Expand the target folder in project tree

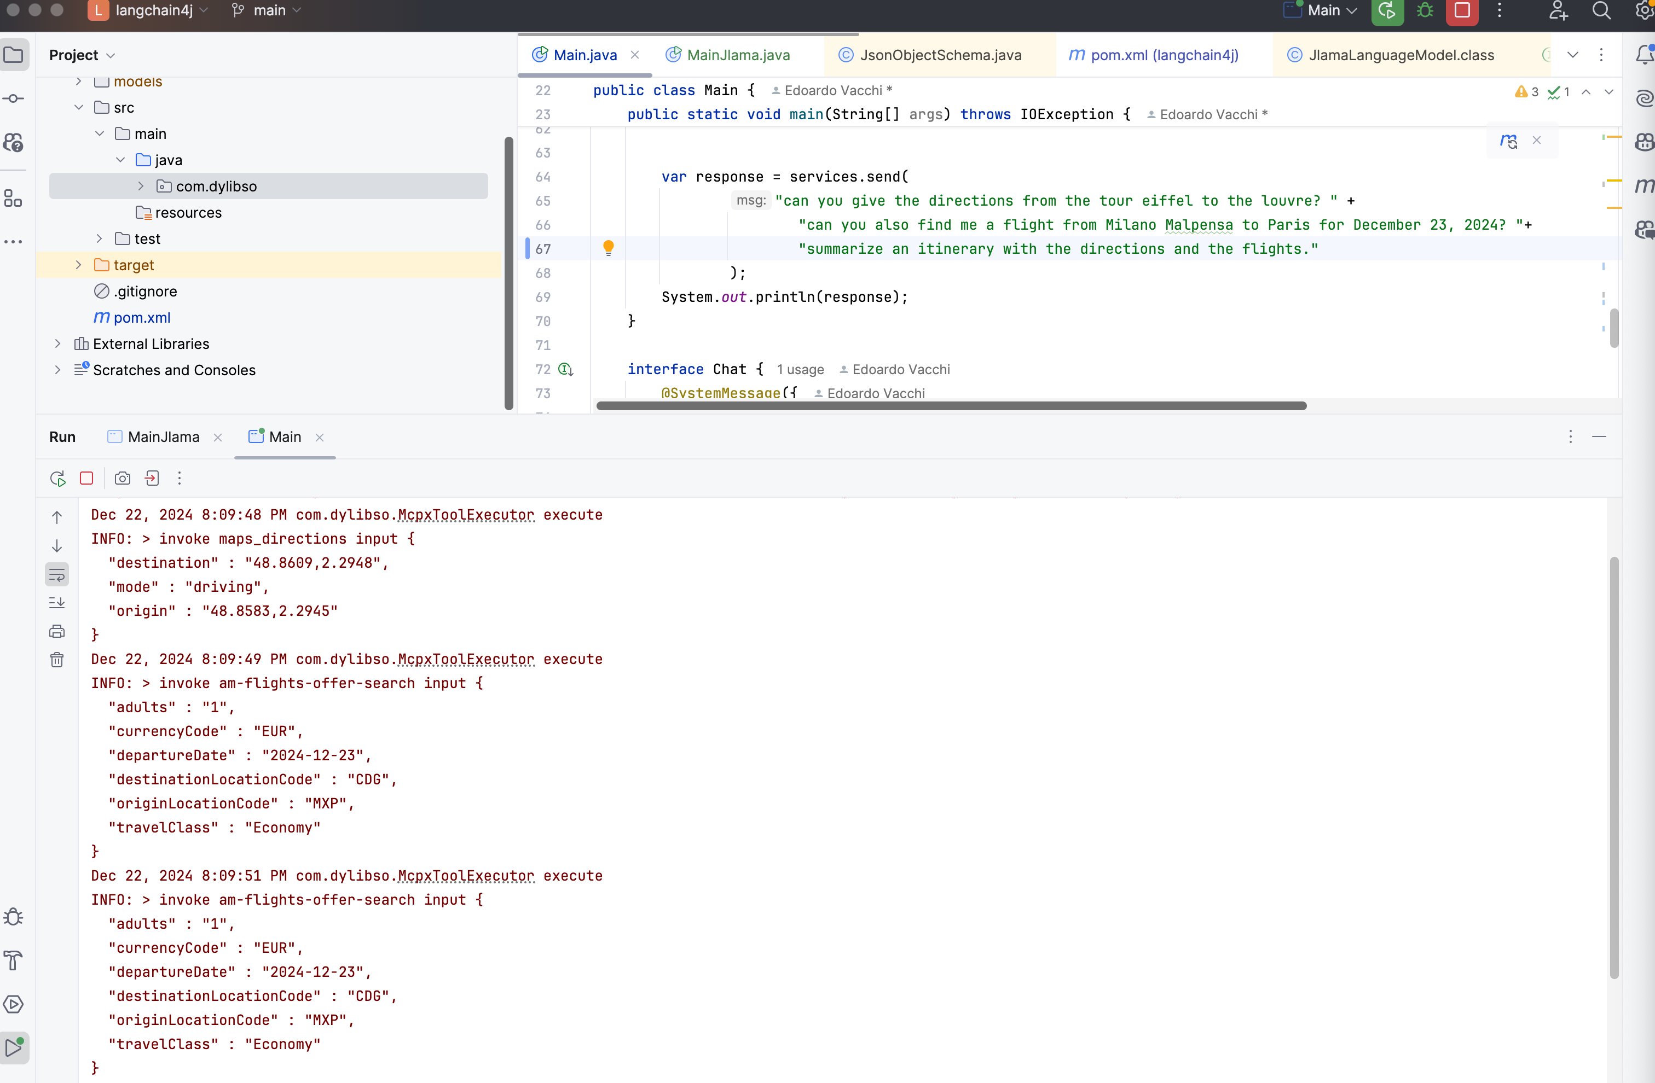(79, 265)
